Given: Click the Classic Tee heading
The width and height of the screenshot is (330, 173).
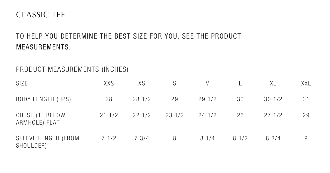Looking at the screenshot, I should click(x=40, y=15).
